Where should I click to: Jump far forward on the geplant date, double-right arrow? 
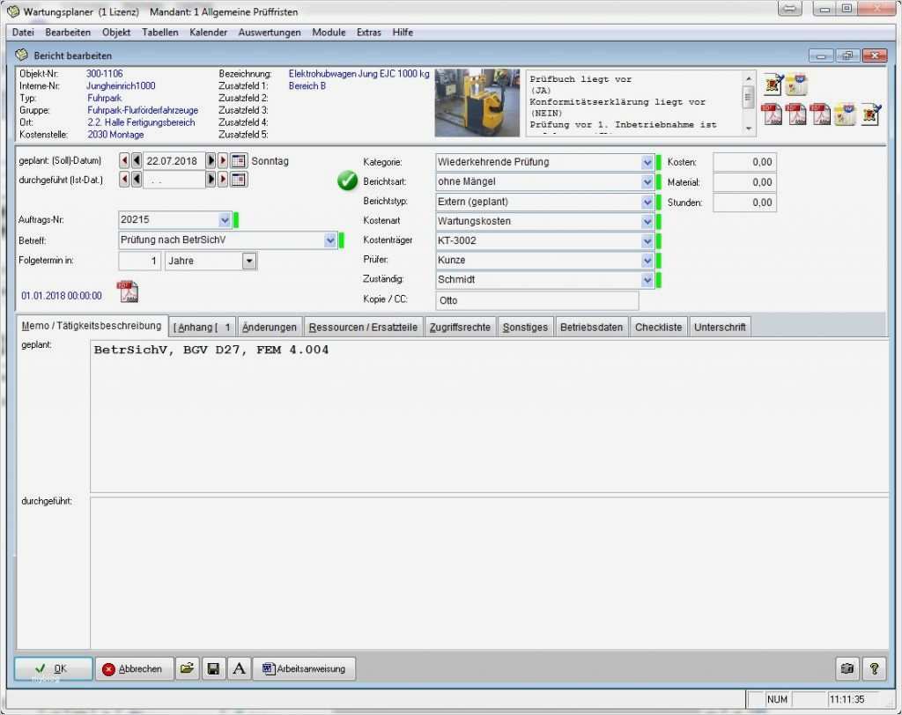click(x=223, y=160)
